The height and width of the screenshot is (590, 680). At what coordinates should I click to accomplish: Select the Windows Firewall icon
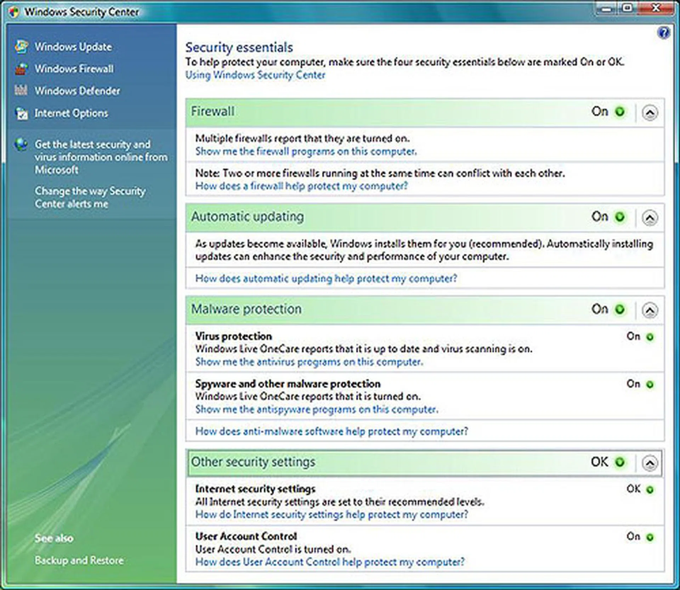coord(21,69)
